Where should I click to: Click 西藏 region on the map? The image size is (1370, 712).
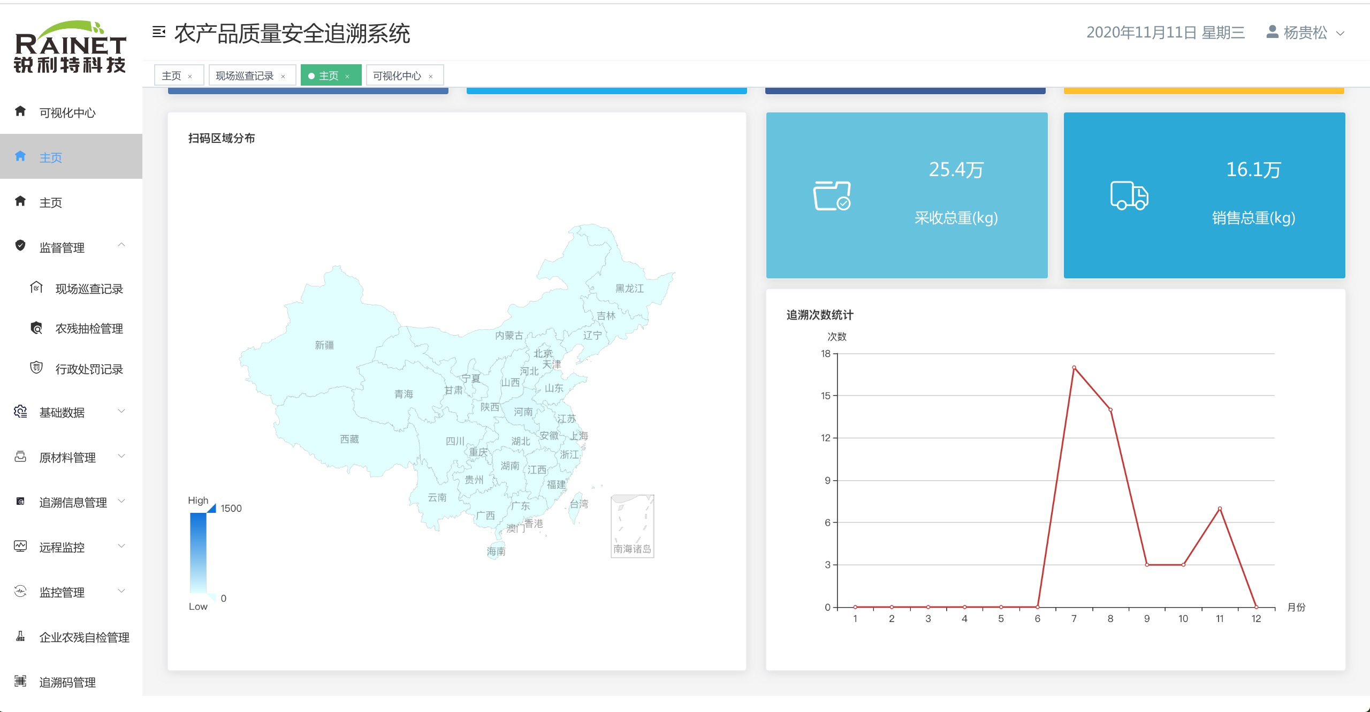349,439
